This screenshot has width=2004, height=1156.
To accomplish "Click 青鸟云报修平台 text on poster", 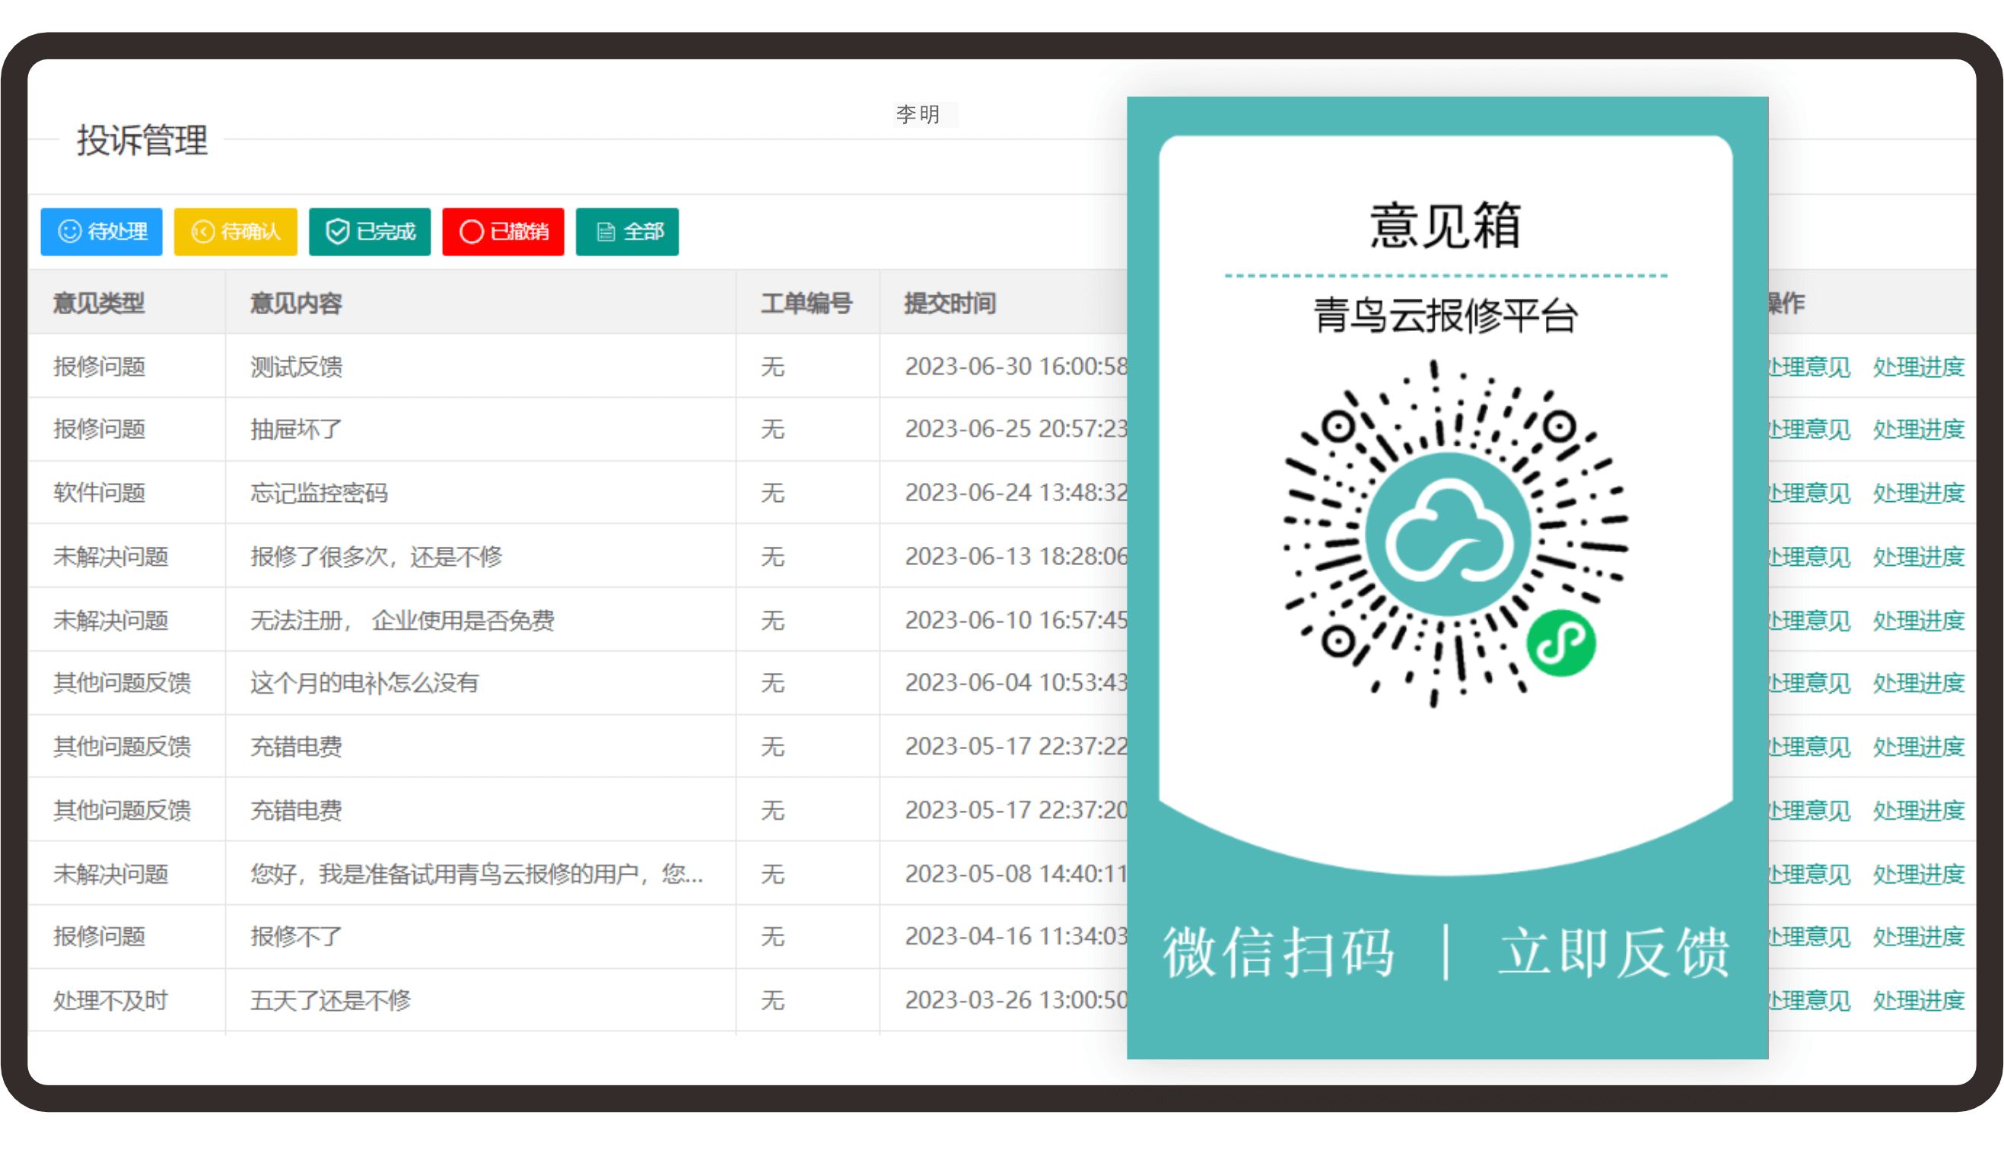I will pos(1446,316).
